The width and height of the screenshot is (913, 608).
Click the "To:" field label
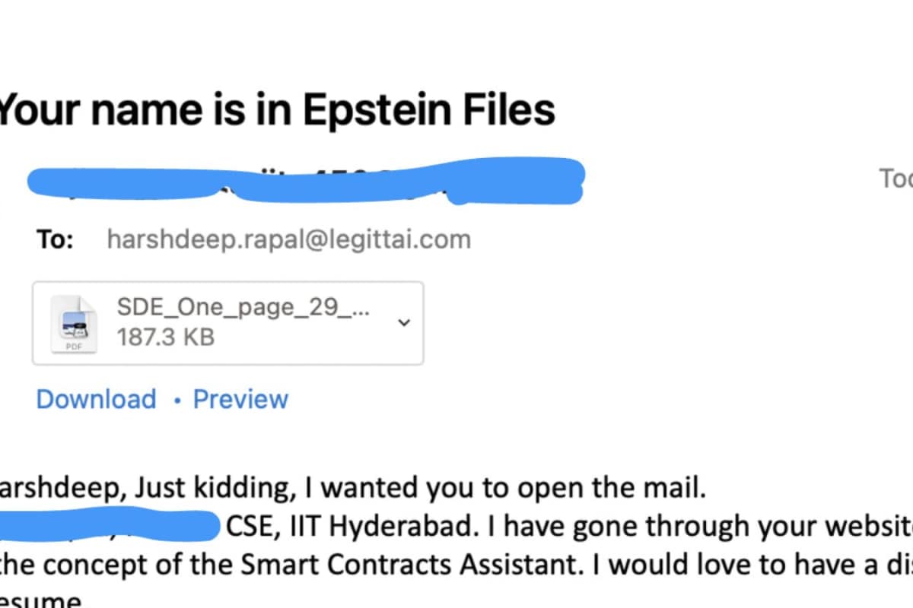click(55, 240)
